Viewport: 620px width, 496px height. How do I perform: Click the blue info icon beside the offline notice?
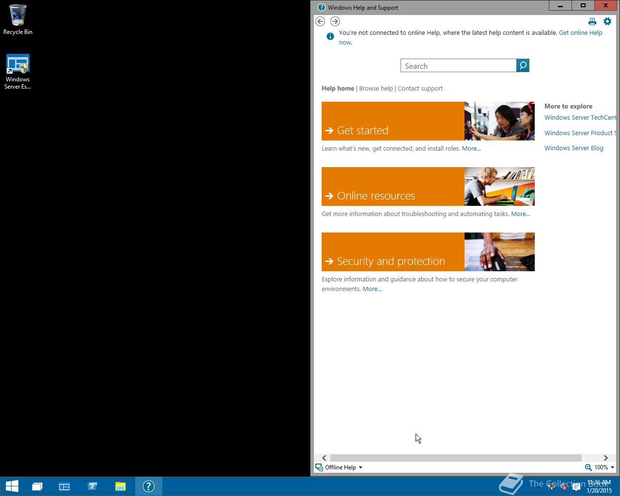330,36
